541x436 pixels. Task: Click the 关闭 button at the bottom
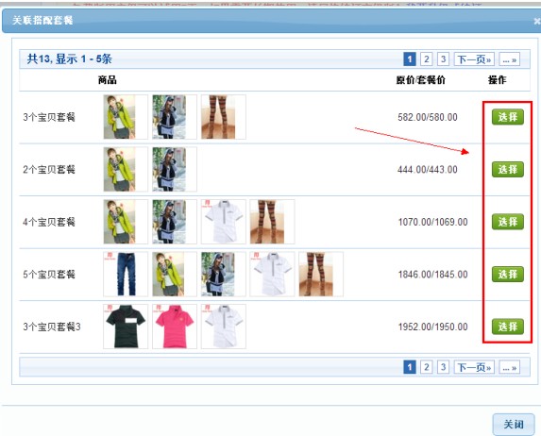point(514,425)
